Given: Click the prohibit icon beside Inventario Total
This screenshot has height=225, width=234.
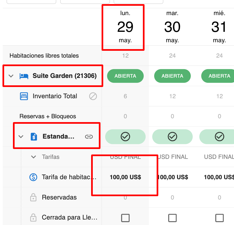Looking at the screenshot, I should (93, 96).
